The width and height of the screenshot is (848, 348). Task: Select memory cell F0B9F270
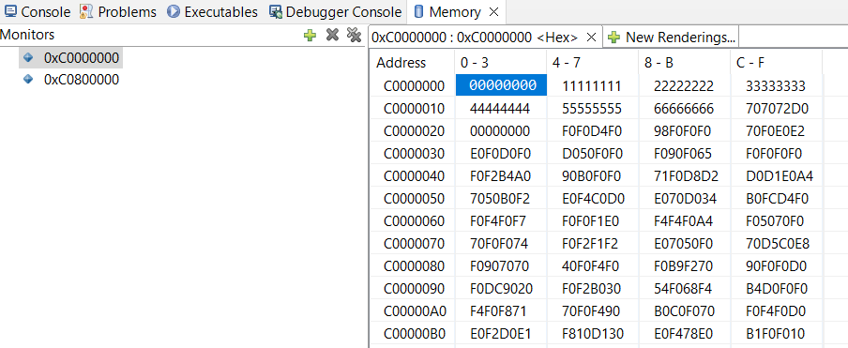[684, 266]
